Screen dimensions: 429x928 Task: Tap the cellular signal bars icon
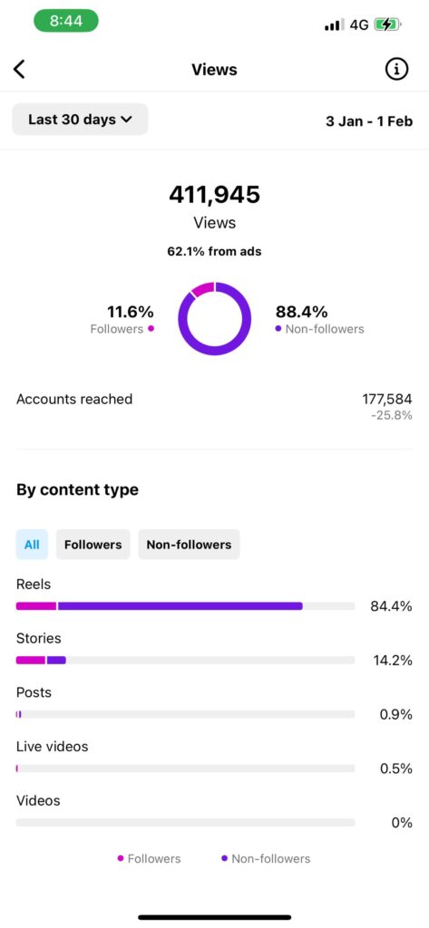(335, 24)
